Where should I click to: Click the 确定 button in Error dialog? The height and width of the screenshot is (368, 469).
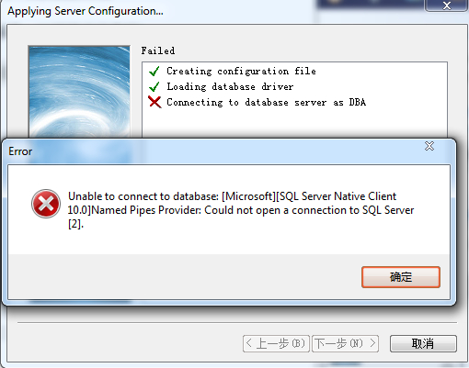coord(401,277)
